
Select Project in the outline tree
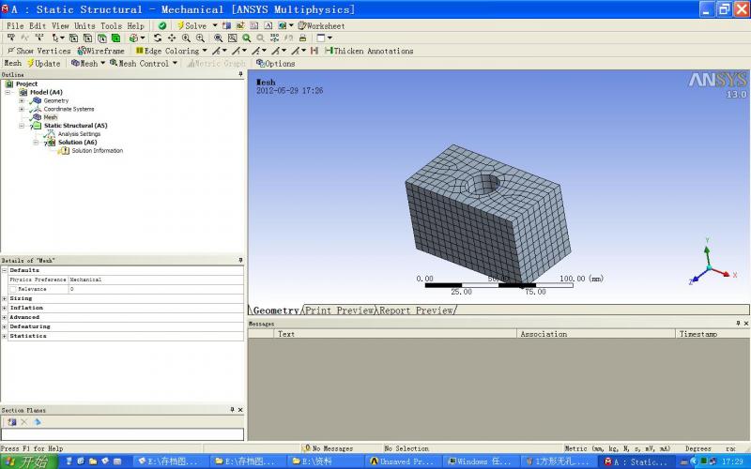point(26,83)
